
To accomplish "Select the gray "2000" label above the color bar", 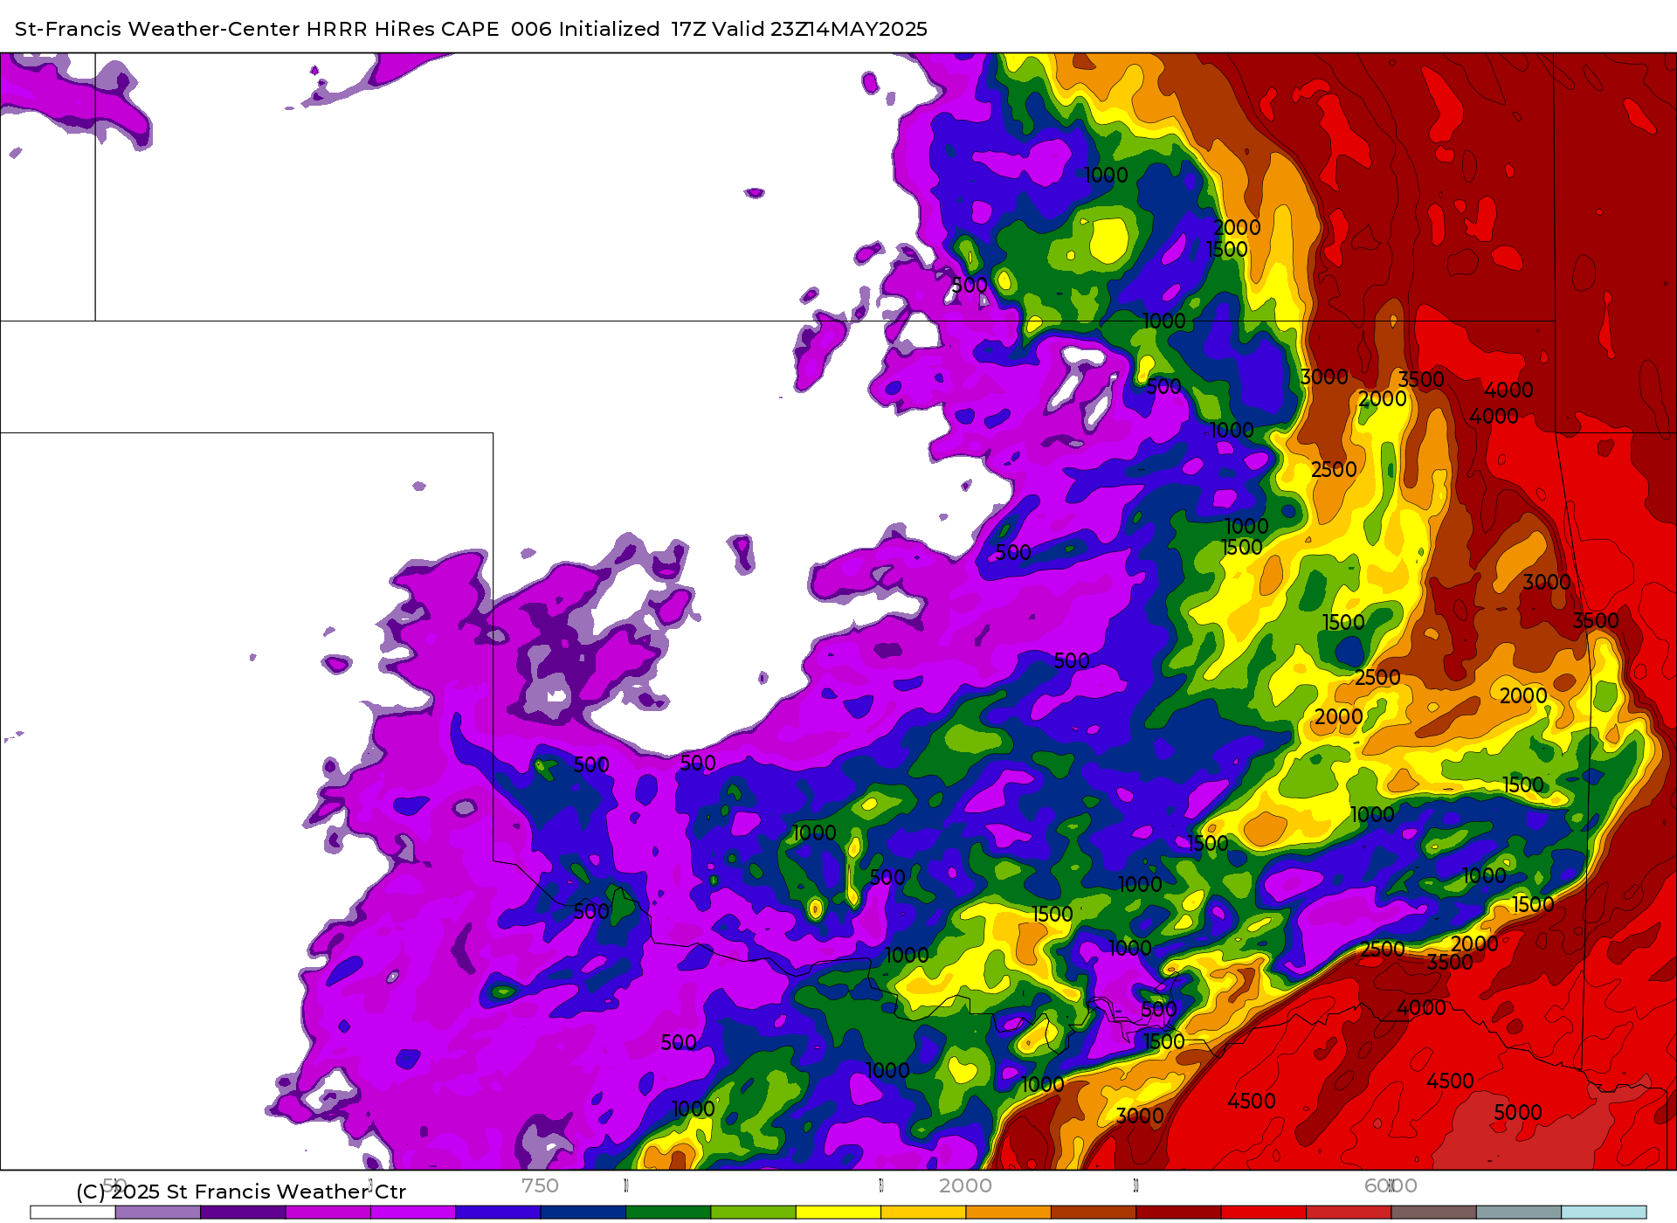I will (x=965, y=1185).
